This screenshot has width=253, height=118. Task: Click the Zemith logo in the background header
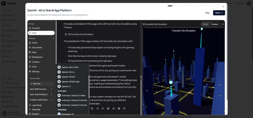pyautogui.click(x=9, y=3)
